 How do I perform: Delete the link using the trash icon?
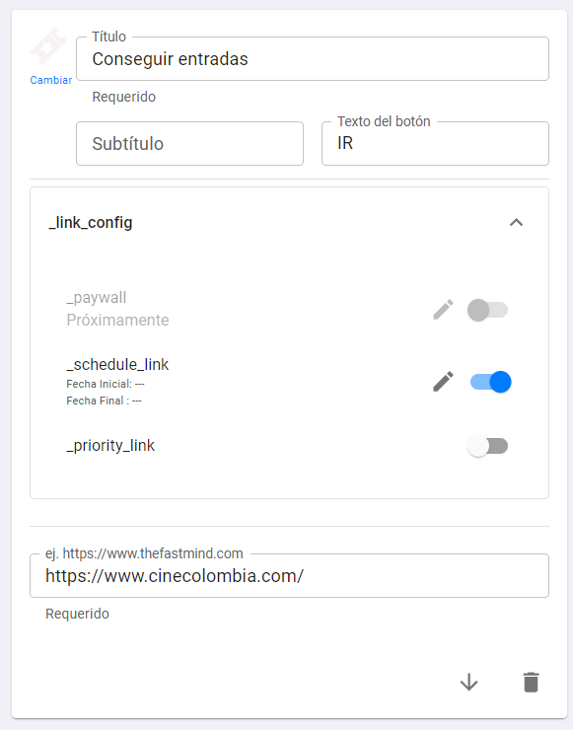coord(532,682)
